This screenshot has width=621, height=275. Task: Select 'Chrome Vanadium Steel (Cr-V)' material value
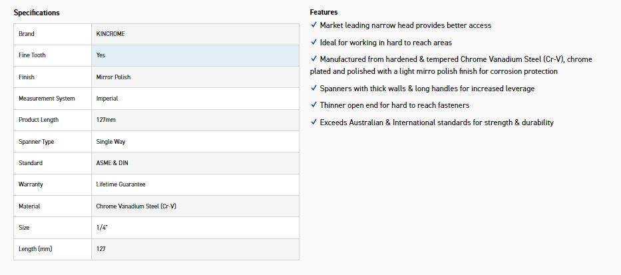pyautogui.click(x=136, y=206)
